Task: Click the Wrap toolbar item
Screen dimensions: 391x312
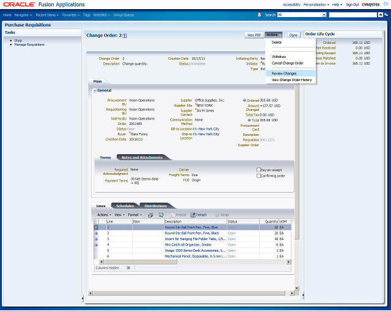Action: (x=222, y=215)
